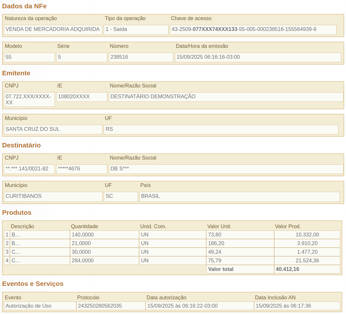Click the CURITIBANOS município field
Viewport: 346px width, 314px height.
pyautogui.click(x=53, y=196)
